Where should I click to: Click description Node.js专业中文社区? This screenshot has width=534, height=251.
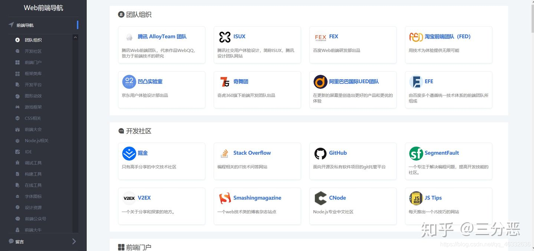pyautogui.click(x=333, y=212)
